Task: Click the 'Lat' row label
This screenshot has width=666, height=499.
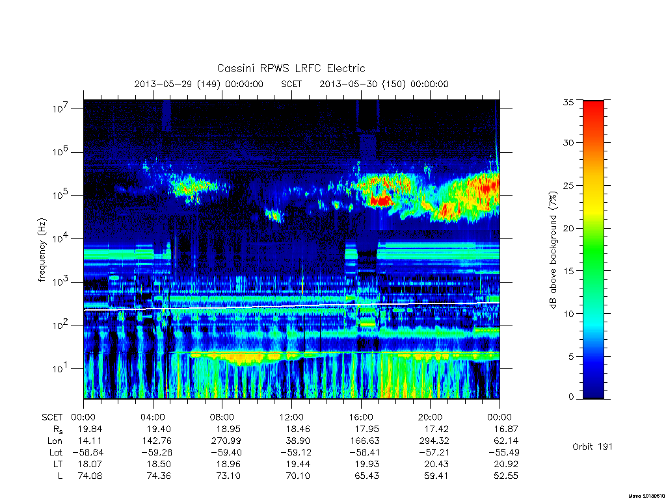Action: coord(56,452)
